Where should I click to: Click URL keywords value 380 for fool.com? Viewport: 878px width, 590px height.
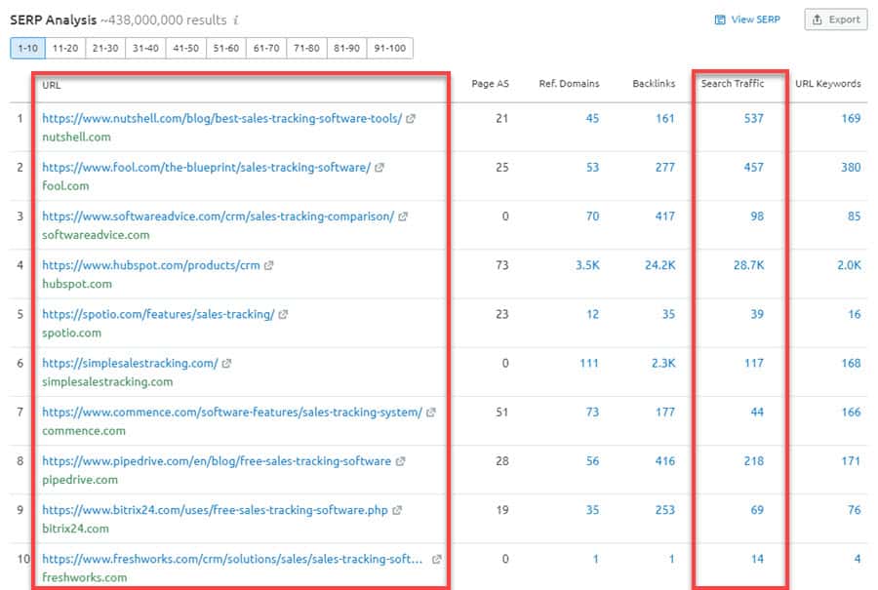pyautogui.click(x=851, y=168)
